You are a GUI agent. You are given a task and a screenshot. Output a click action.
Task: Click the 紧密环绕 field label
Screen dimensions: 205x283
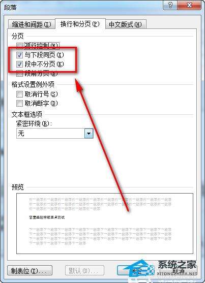pyautogui.click(x=34, y=123)
